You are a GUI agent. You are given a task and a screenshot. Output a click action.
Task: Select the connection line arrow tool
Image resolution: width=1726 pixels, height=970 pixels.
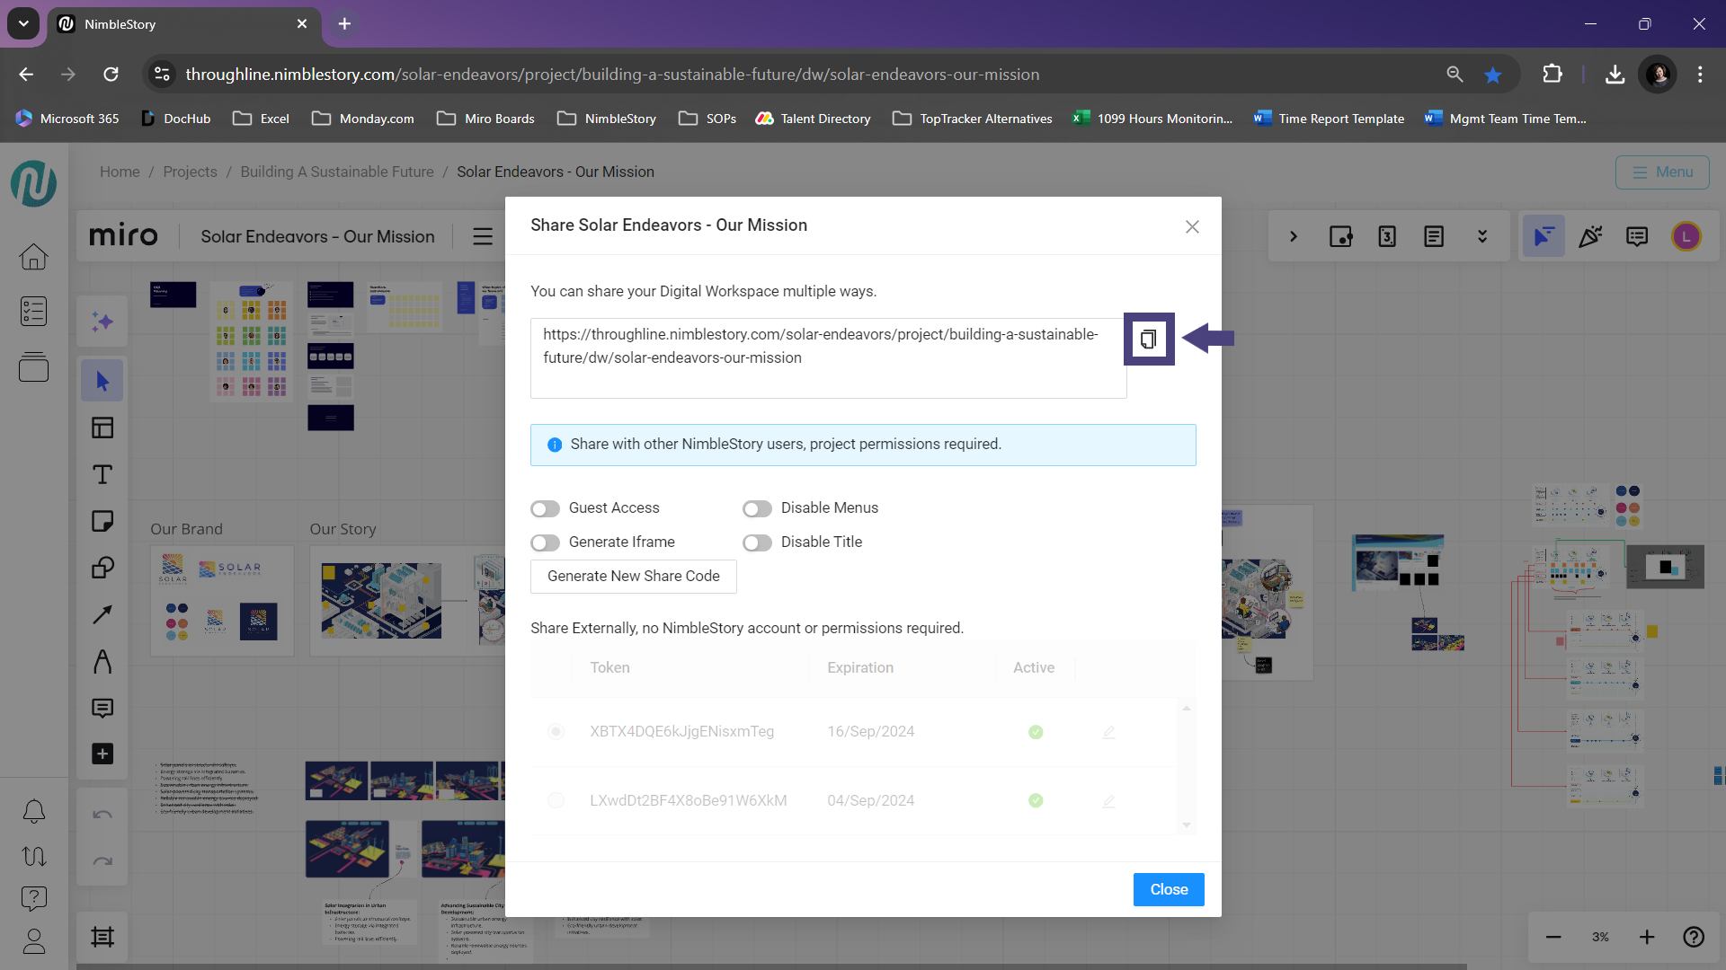102,614
